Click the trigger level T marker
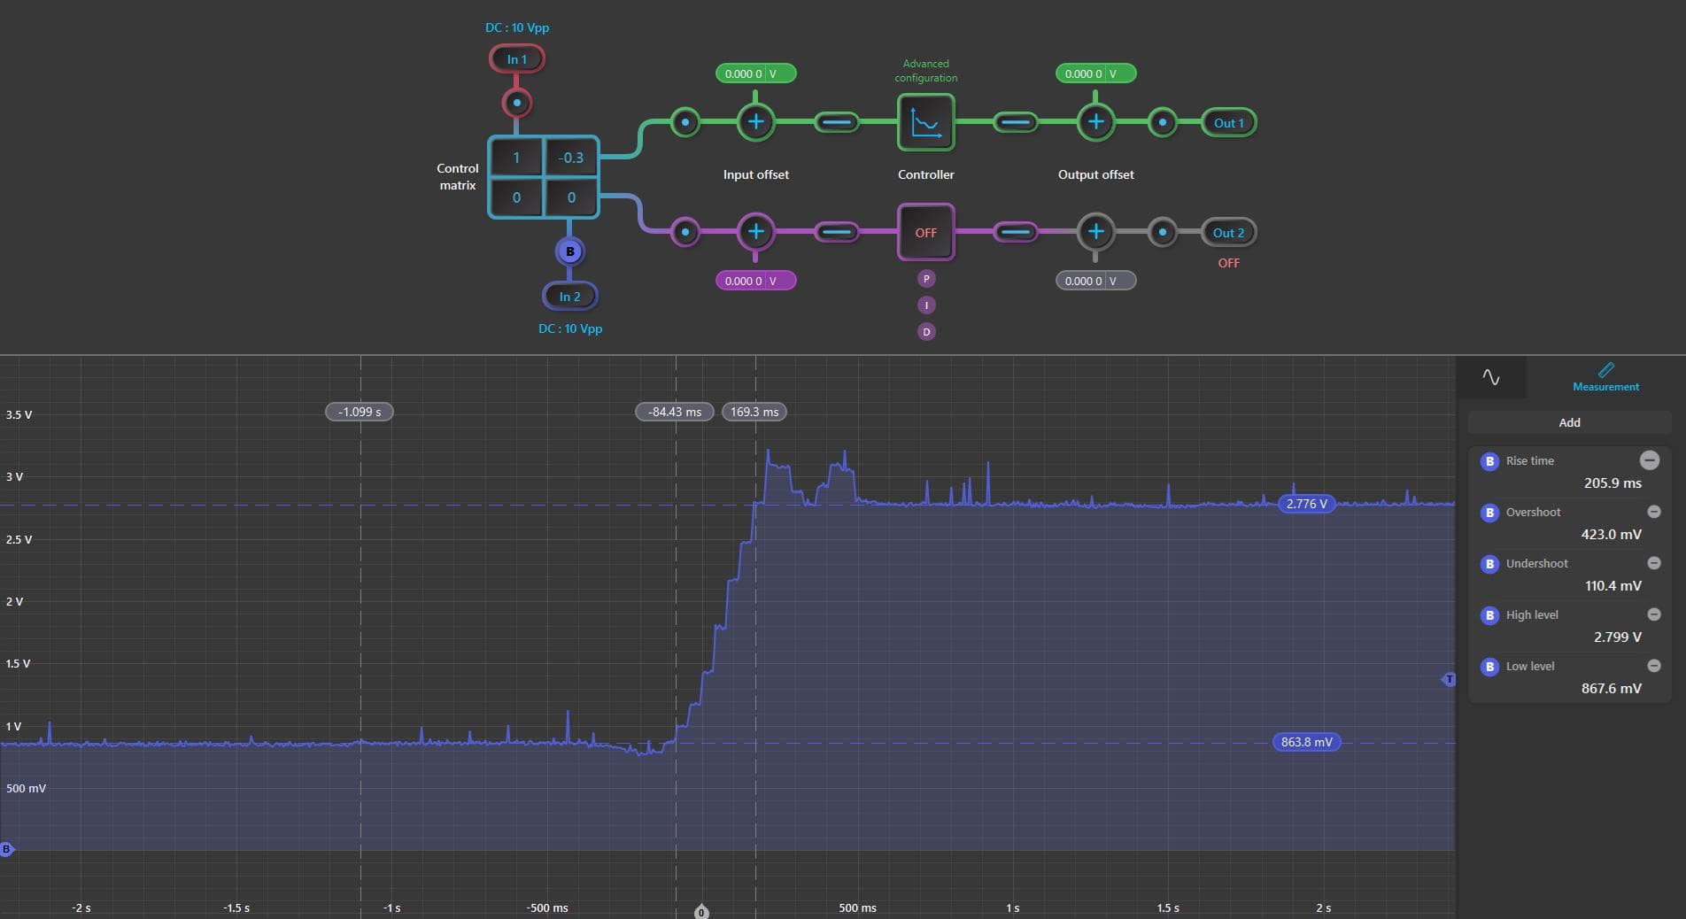This screenshot has width=1686, height=919. (1449, 679)
